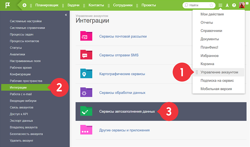The width and height of the screenshot is (250, 147).
Task: Click the purple data processing folder icon
Action: (x=86, y=92)
